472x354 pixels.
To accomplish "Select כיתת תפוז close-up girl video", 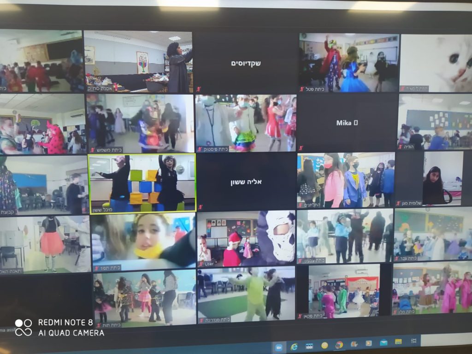I will pyautogui.click(x=144, y=242).
